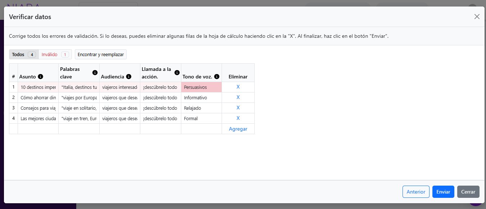Viewport: 486px width, 209px height.
Task: Click the Enviar button
Action: pyautogui.click(x=443, y=192)
